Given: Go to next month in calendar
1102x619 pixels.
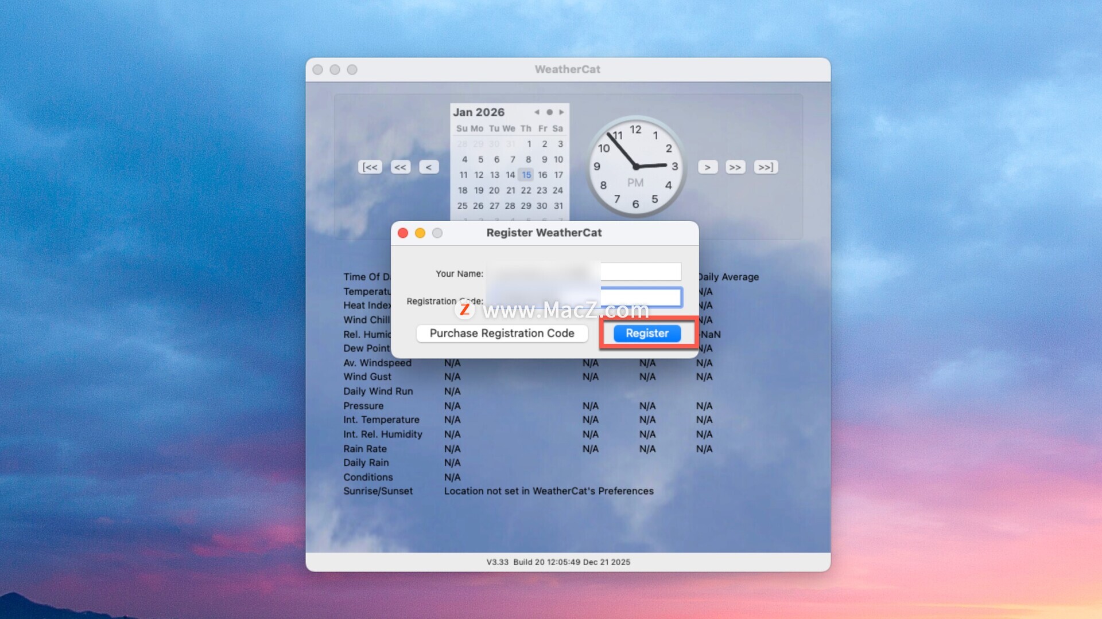Looking at the screenshot, I should tap(562, 112).
